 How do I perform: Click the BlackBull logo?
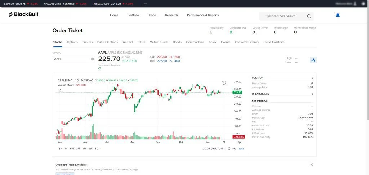[23, 14]
